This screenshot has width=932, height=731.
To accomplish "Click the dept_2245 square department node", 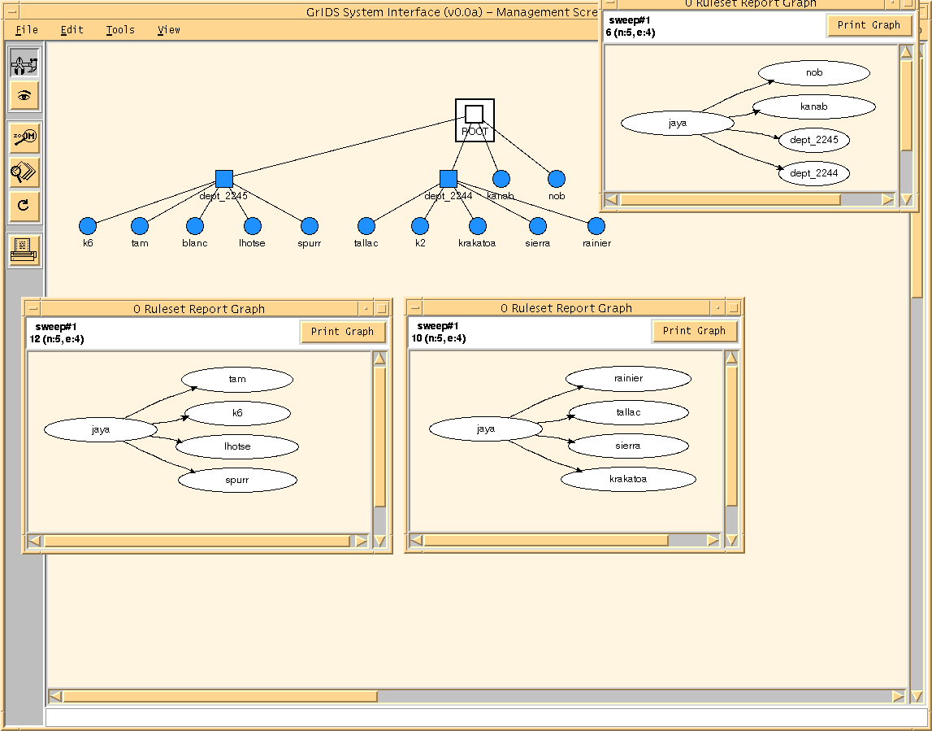I will tap(224, 179).
